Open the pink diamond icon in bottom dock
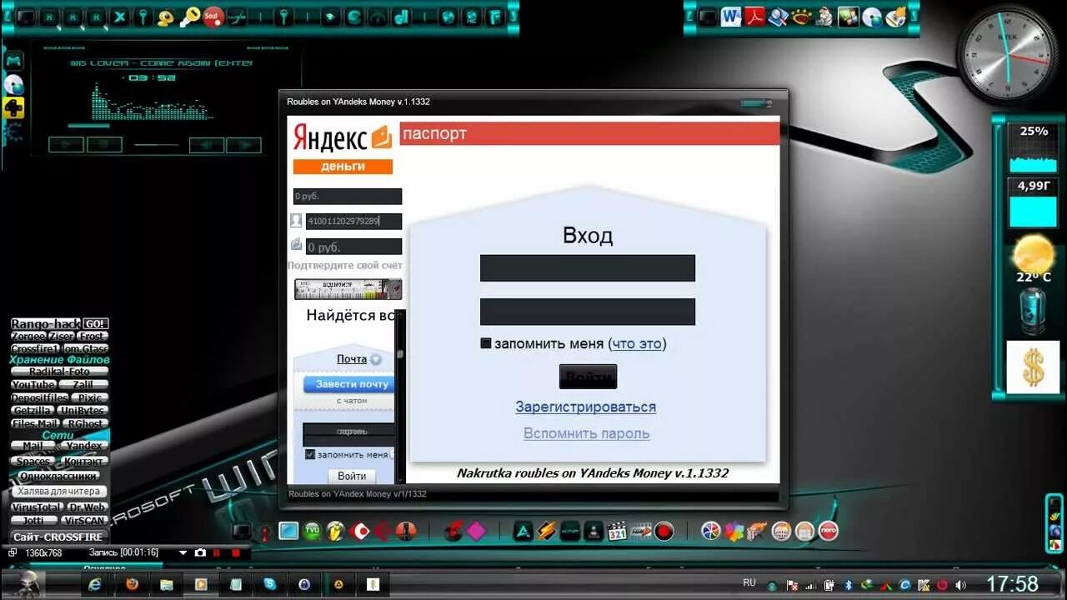The width and height of the screenshot is (1067, 600). point(476,530)
